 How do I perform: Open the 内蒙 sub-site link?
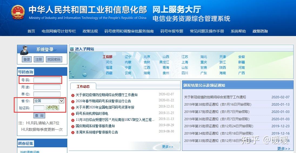(128, 62)
